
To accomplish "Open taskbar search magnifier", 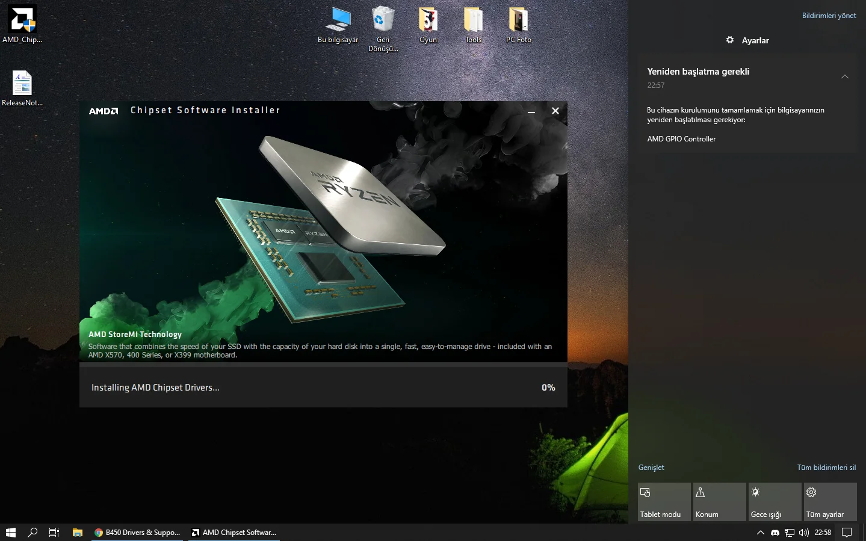I will tap(32, 533).
